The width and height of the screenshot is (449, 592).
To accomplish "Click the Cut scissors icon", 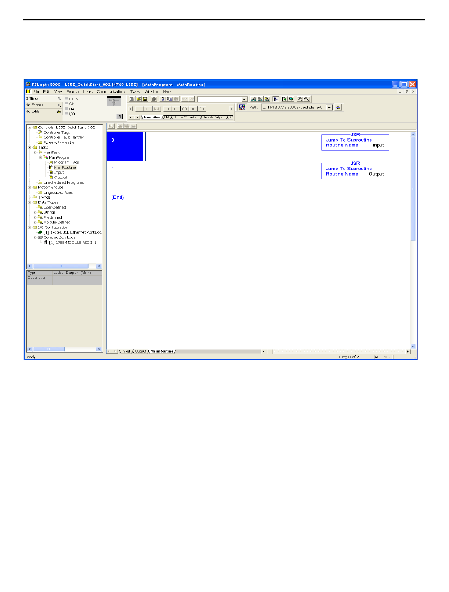I will 163,99.
